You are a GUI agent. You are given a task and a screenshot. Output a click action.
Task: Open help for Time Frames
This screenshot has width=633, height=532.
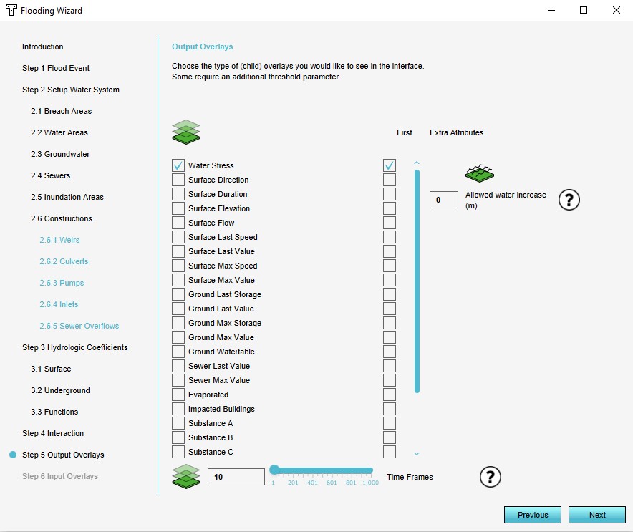[490, 477]
